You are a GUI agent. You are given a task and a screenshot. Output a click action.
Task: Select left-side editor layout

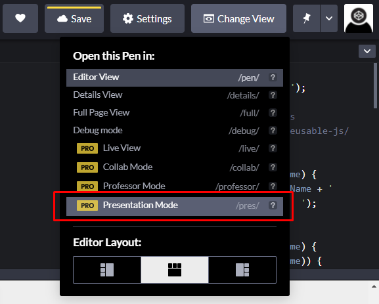click(107, 270)
